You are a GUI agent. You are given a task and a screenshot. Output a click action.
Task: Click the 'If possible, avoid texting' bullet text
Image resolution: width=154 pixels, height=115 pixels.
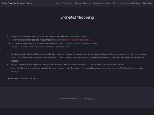coord(55,43)
